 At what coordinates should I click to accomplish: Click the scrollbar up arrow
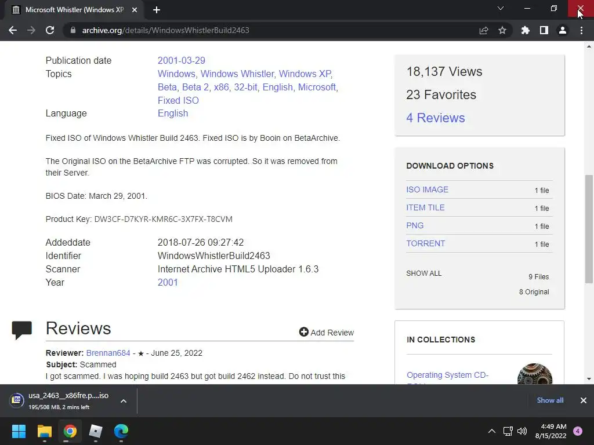pos(589,46)
